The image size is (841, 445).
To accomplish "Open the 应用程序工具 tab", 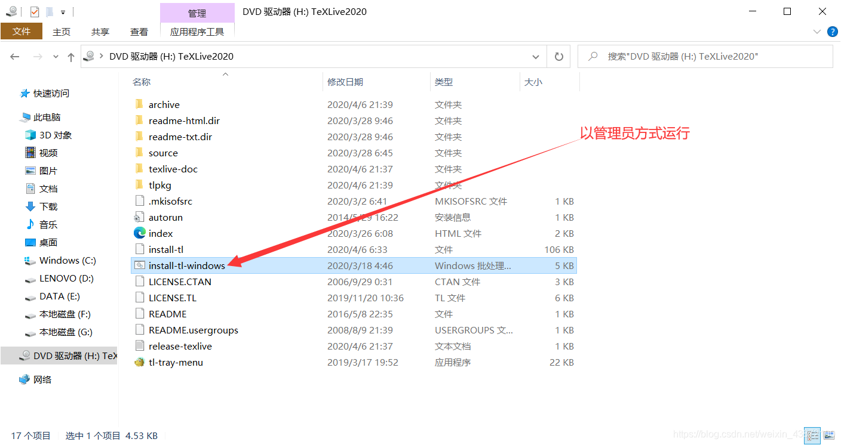I will 197,32.
